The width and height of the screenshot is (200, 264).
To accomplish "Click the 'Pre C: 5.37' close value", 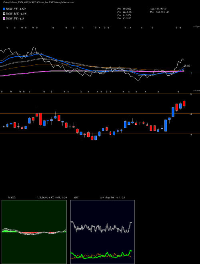I will (124, 18).
